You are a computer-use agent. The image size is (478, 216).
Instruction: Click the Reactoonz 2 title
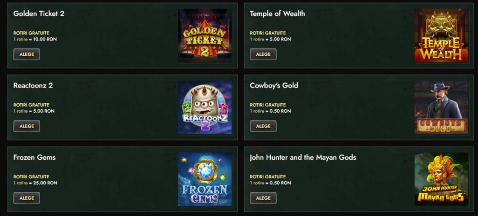coord(33,86)
